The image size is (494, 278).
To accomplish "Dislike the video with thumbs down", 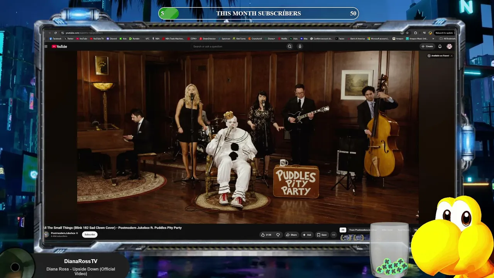I will click(278, 235).
